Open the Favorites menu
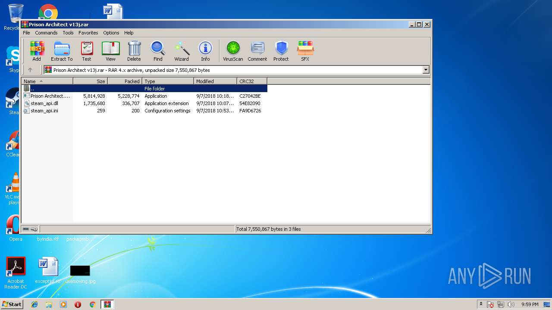 click(x=88, y=33)
